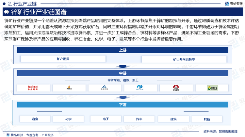
Task: Click the 电子 downstream box
Action: pyautogui.click(x=106, y=119)
